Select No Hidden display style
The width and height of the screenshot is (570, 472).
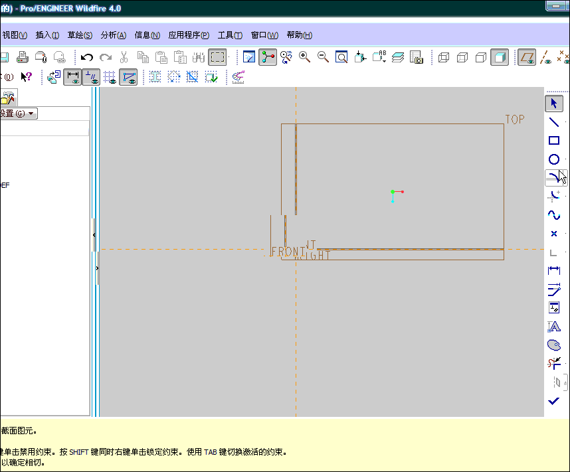click(x=481, y=57)
